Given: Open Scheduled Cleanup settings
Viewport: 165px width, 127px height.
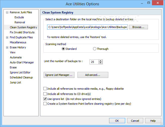Looking at the screenshot, I should (21, 77).
